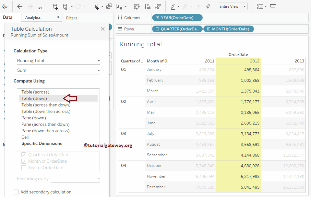Click the Swap Rows and Columns icon

click(137, 6)
